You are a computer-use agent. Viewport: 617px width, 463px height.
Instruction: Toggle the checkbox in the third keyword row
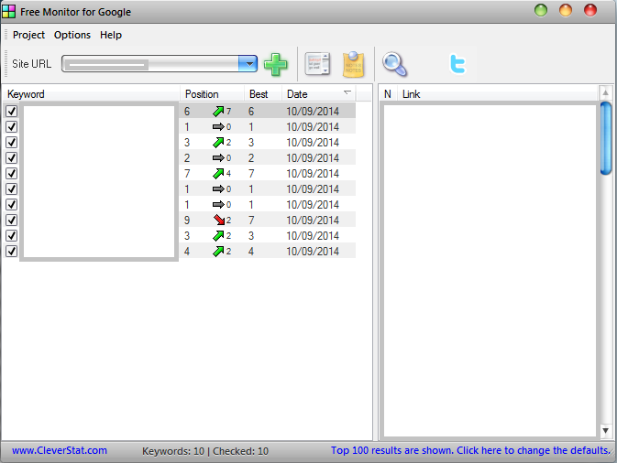pyautogui.click(x=11, y=142)
